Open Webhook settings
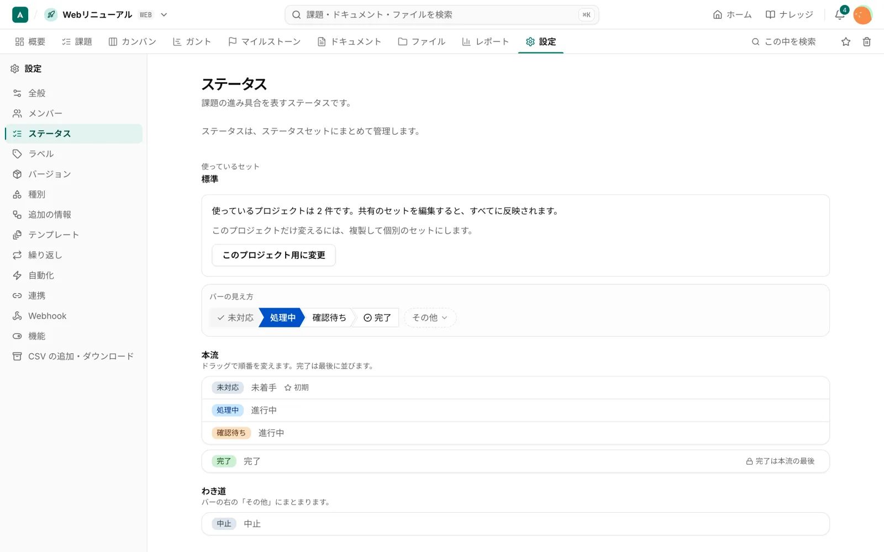 tap(73, 316)
